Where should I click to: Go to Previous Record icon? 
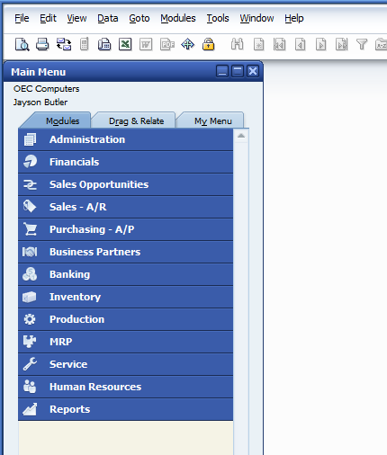(300, 45)
